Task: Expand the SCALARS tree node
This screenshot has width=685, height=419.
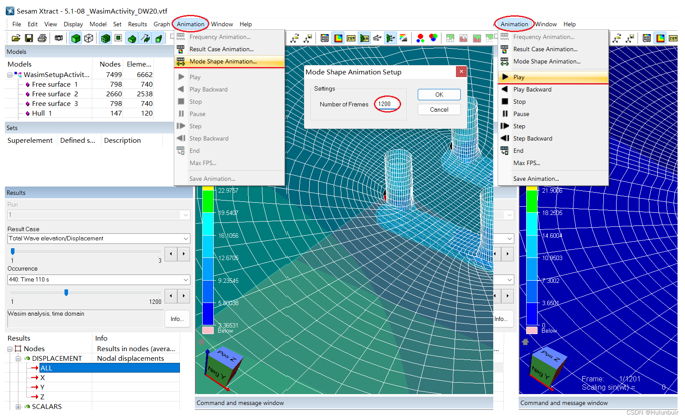Action: pos(18,407)
